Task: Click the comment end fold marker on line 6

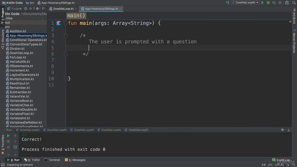Action: 66,54
